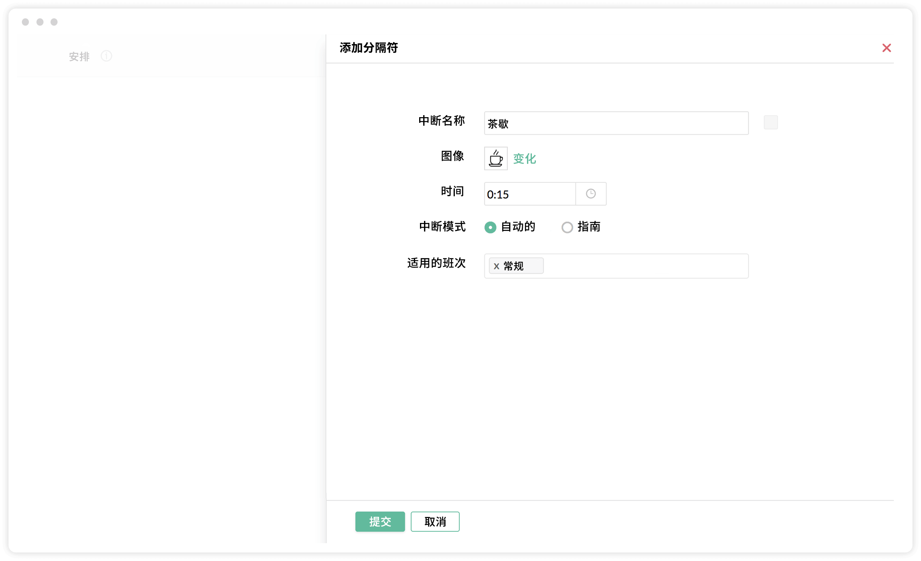921x561 pixels.
Task: Close the 添加分隔符 panel with red X
Action: pos(886,48)
